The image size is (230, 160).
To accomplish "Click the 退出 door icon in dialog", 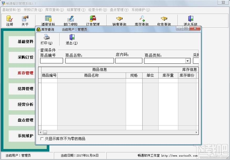I will (x=72, y=37).
